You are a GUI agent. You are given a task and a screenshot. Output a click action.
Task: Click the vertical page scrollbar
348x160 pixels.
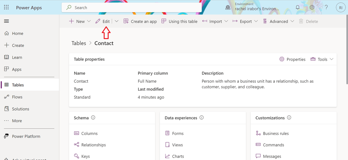pos(347,49)
